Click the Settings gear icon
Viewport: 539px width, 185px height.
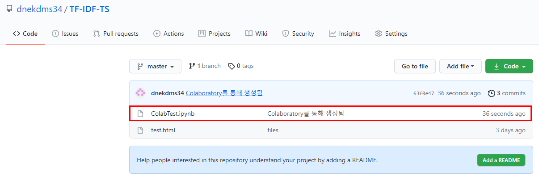[x=379, y=34]
